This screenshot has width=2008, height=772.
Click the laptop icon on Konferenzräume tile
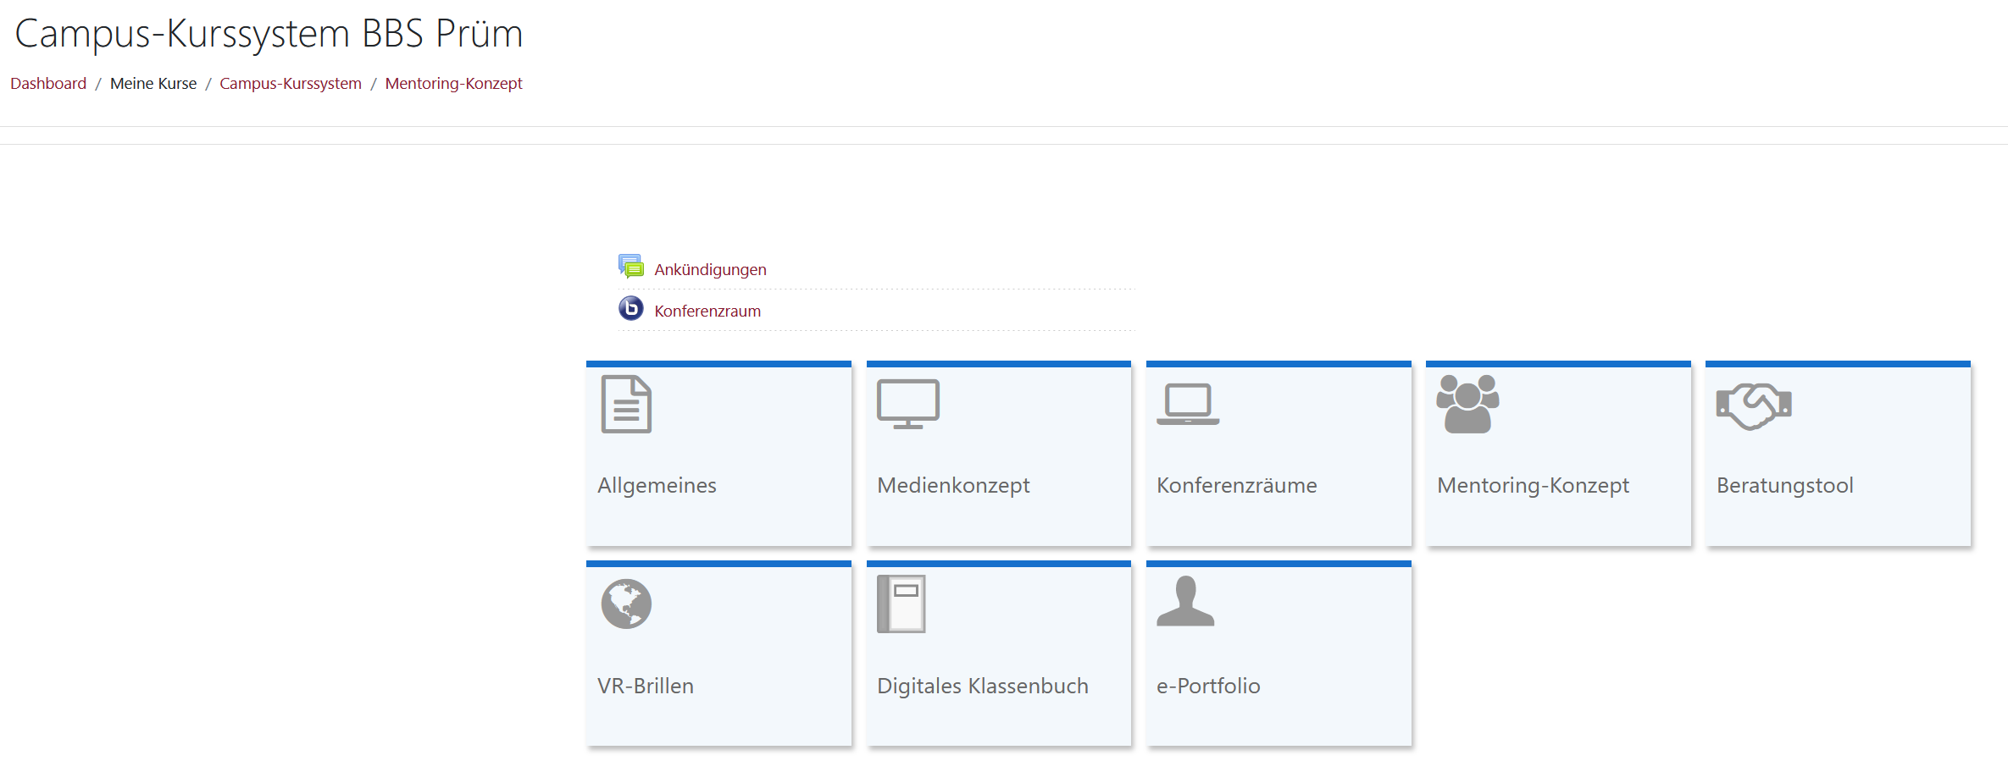click(x=1188, y=404)
